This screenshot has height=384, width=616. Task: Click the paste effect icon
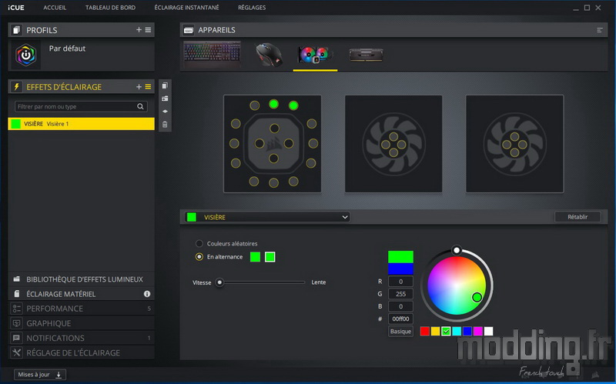click(165, 99)
